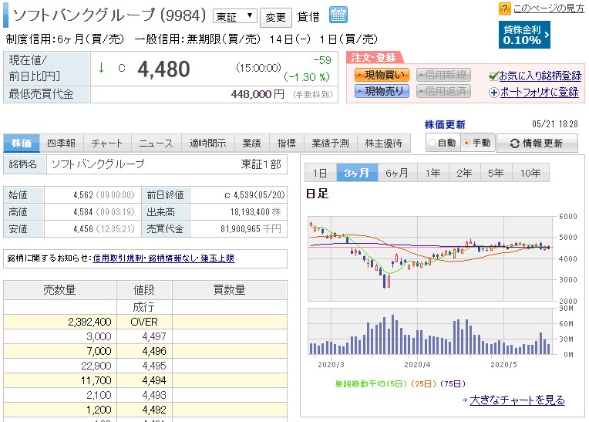Click the refresh icon on 情報更新

pos(515,143)
